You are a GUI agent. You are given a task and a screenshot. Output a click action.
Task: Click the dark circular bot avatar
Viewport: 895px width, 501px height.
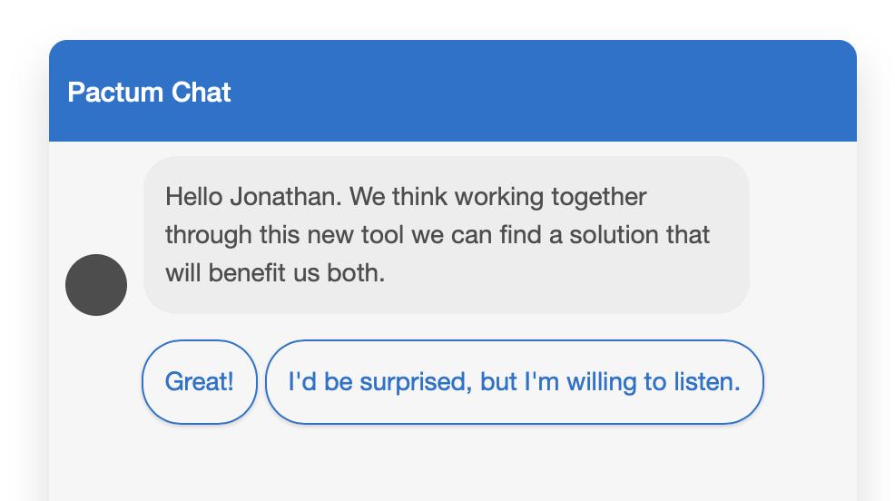click(96, 285)
